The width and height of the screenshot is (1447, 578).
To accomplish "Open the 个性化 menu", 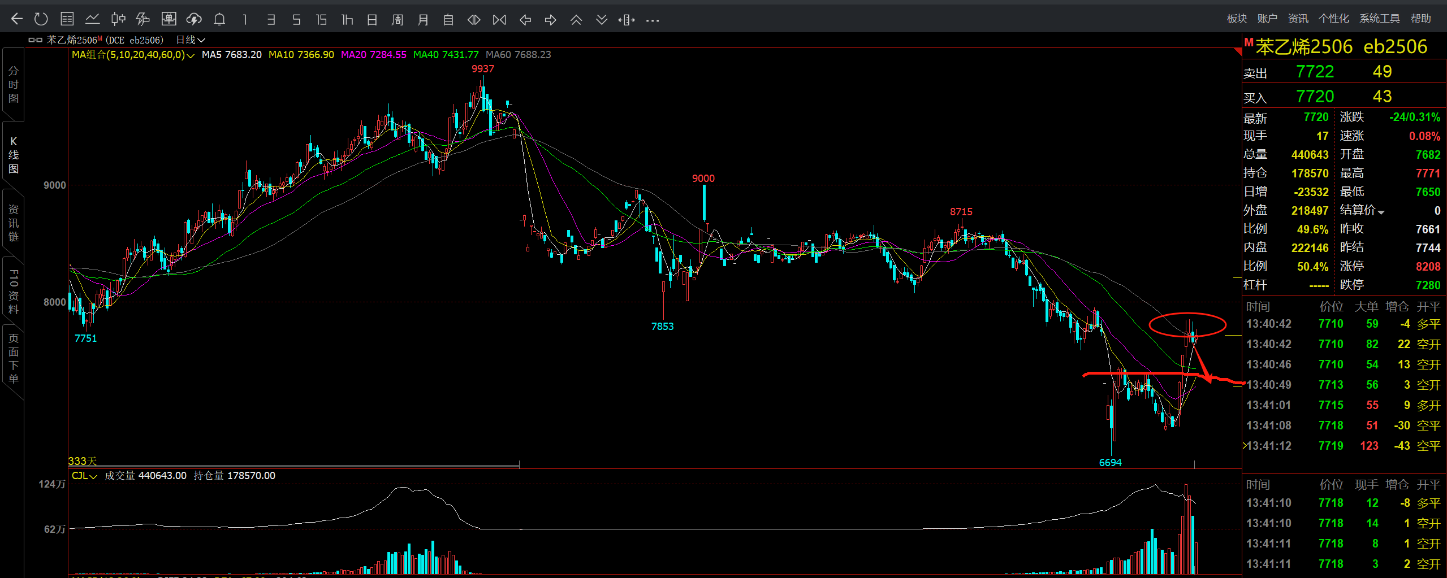I will click(x=1333, y=18).
